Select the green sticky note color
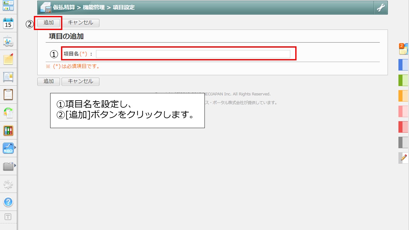This screenshot has height=230, width=409. tap(404, 80)
